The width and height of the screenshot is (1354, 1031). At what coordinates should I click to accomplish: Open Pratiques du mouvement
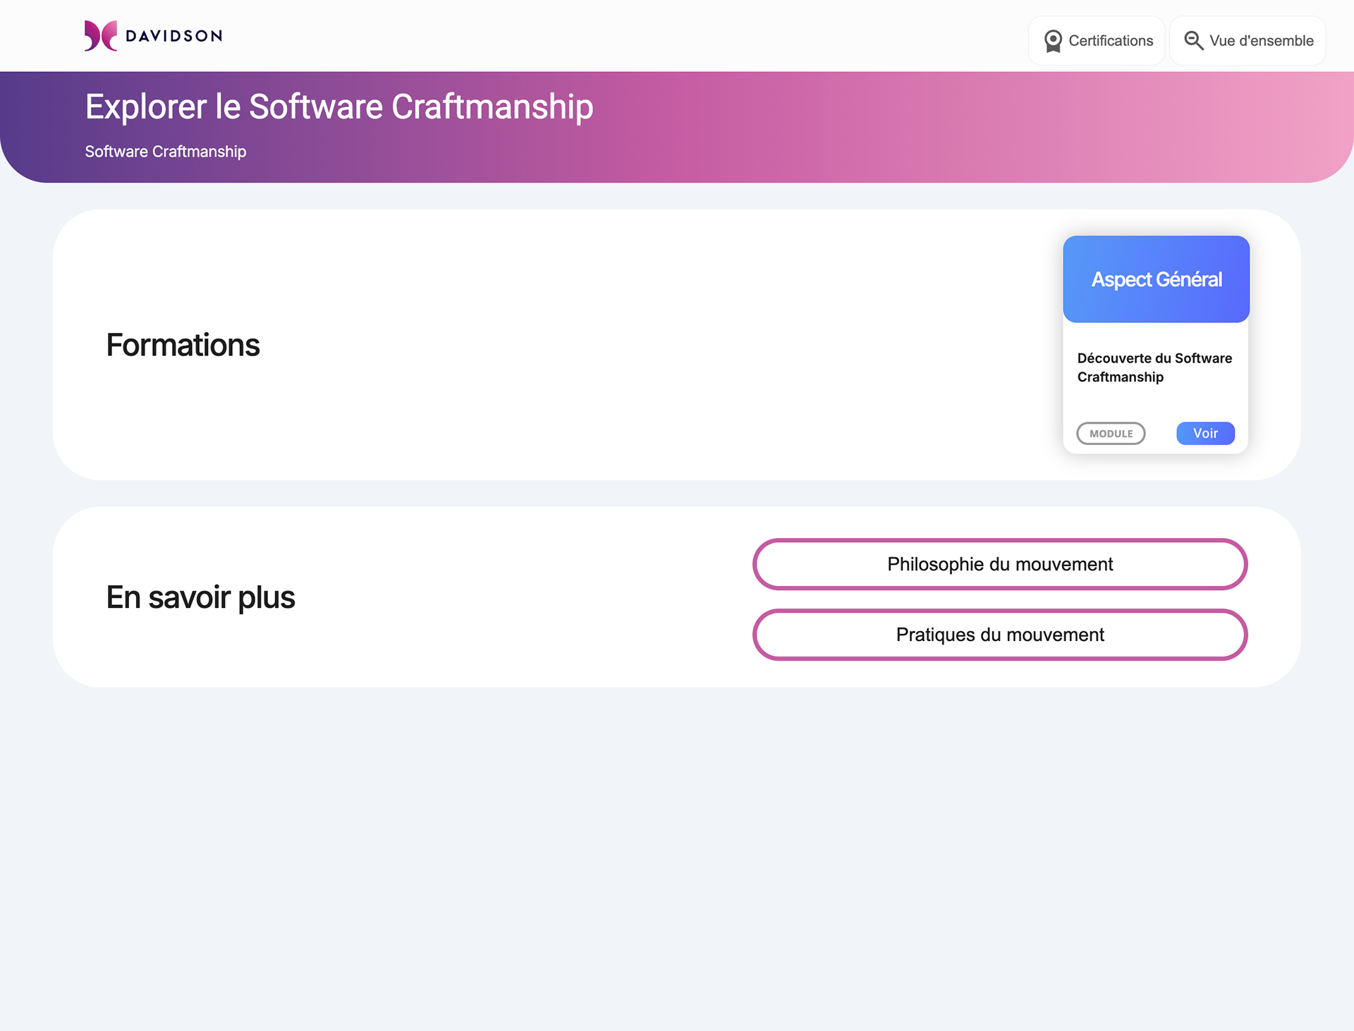999,635
